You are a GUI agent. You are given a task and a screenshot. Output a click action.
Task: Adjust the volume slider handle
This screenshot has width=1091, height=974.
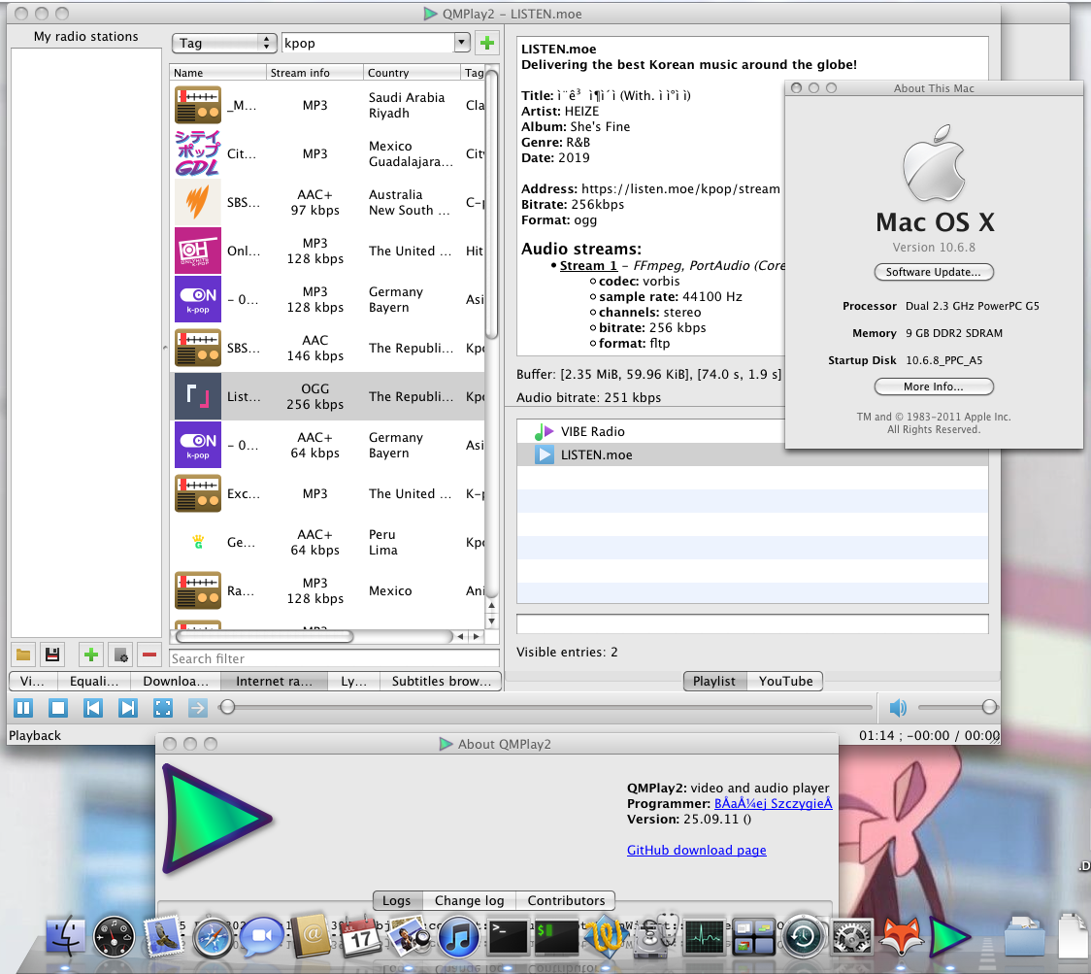click(x=989, y=707)
